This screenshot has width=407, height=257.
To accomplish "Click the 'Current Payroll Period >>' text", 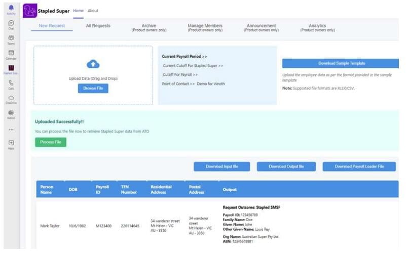I will pos(184,56).
